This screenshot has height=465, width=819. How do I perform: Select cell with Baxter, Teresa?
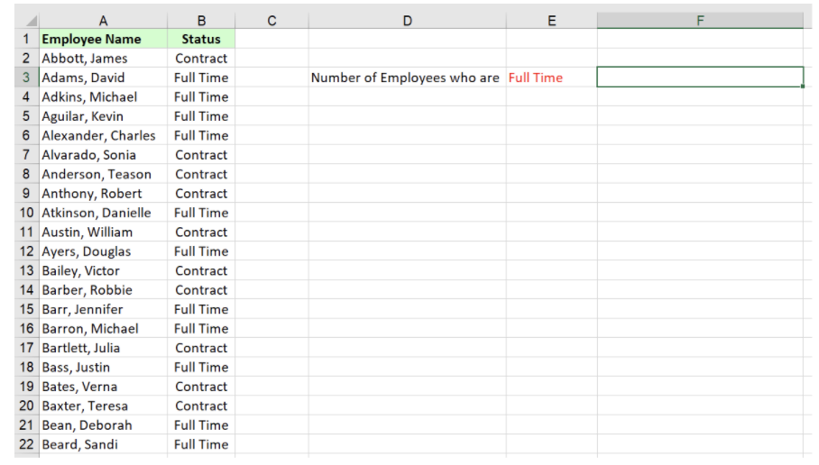104,406
